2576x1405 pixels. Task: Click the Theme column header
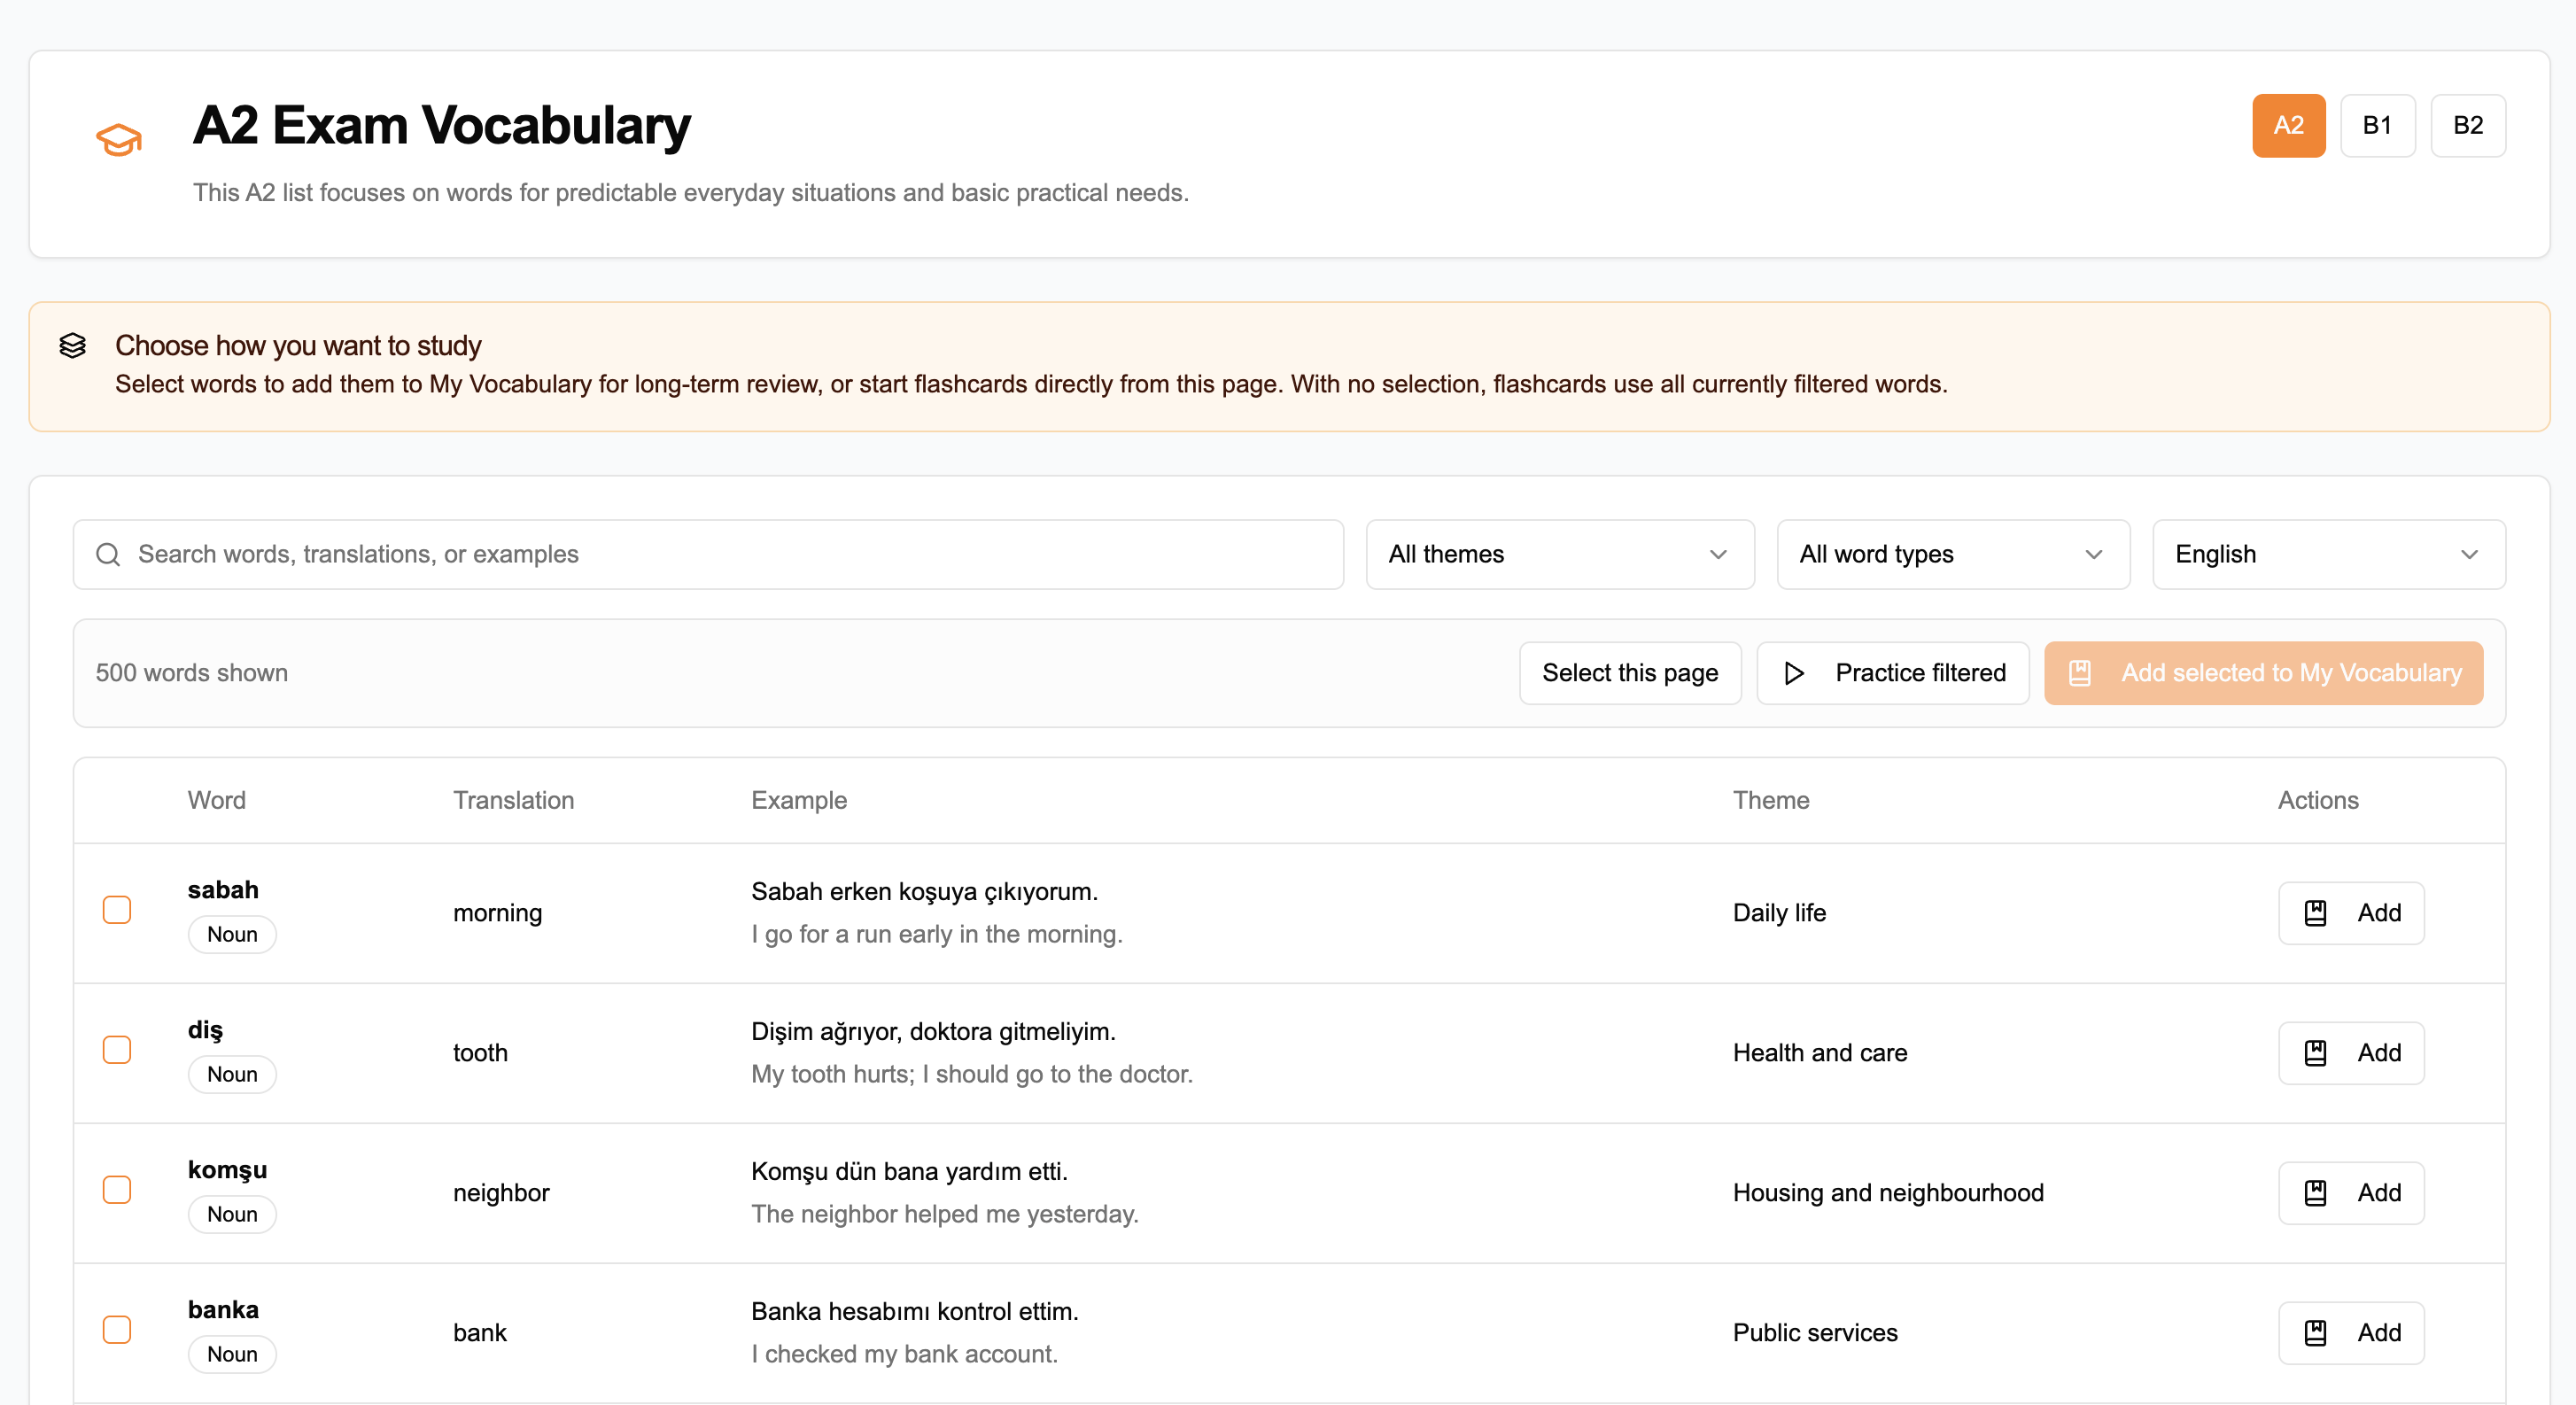pyautogui.click(x=1771, y=800)
